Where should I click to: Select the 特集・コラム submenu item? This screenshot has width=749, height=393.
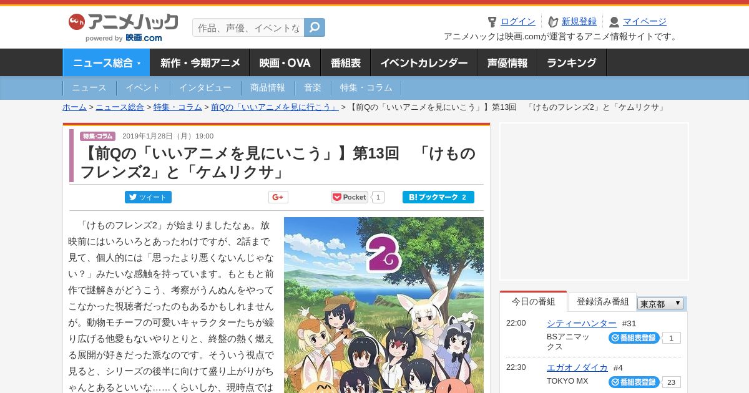366,88
